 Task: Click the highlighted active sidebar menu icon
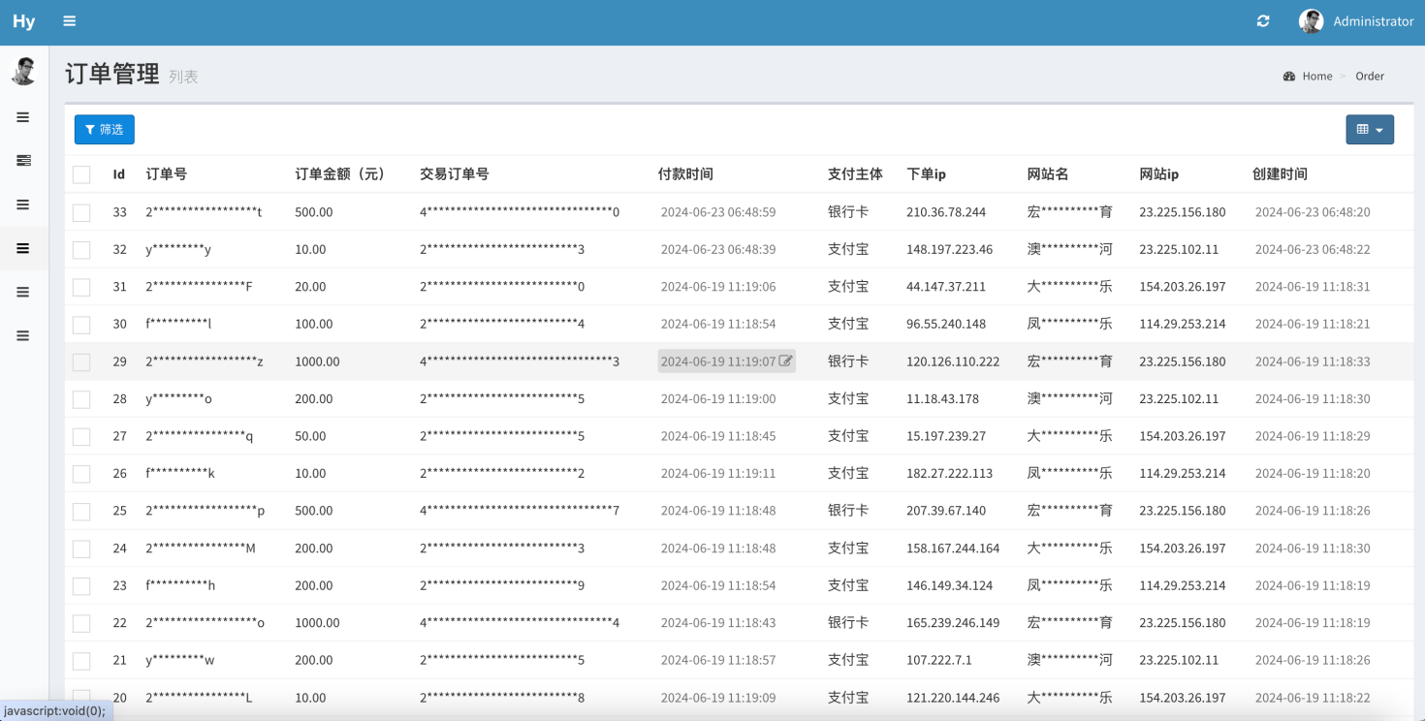coord(23,249)
